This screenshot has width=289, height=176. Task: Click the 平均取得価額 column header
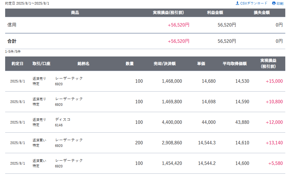[235, 64]
